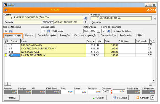160x104 pixels.
Task: Click the Cliente code field
Action: point(9,18)
